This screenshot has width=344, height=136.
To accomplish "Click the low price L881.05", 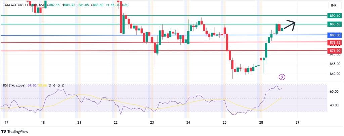I will (83, 5).
